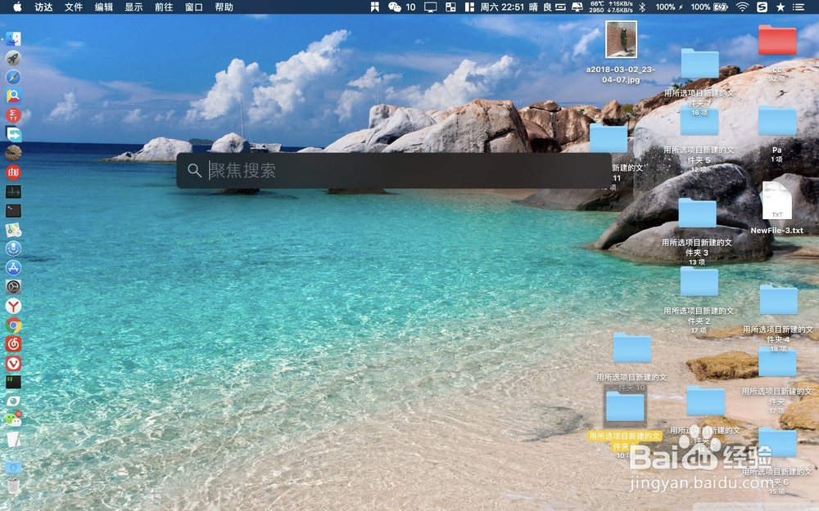
Task: Open the App Store in Dock
Action: tap(14, 267)
